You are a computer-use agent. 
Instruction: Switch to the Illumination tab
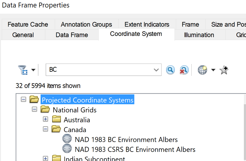coord(199,35)
